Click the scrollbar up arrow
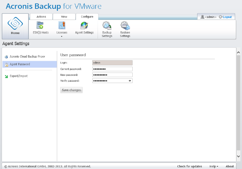Viewport: 242px width, 169px height. pyautogui.click(x=238, y=53)
